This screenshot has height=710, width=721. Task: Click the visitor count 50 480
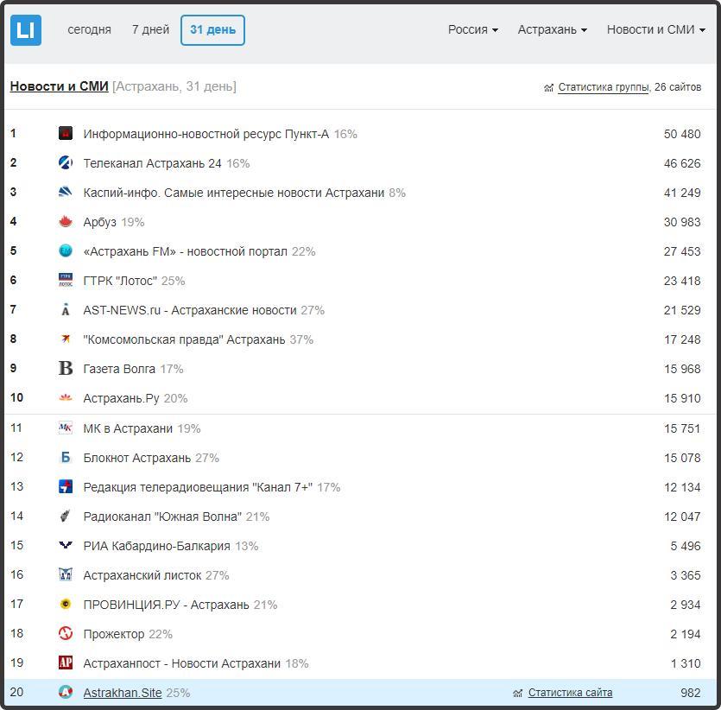point(682,134)
